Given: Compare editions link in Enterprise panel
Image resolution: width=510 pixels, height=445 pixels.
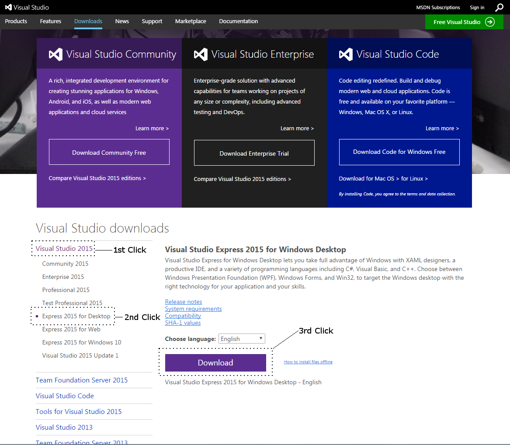Looking at the screenshot, I should [242, 179].
